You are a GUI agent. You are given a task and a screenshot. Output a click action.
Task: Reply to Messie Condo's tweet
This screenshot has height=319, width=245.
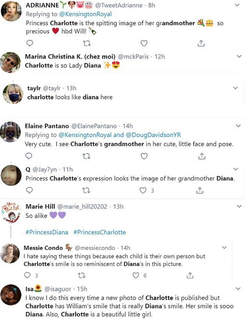point(27,275)
